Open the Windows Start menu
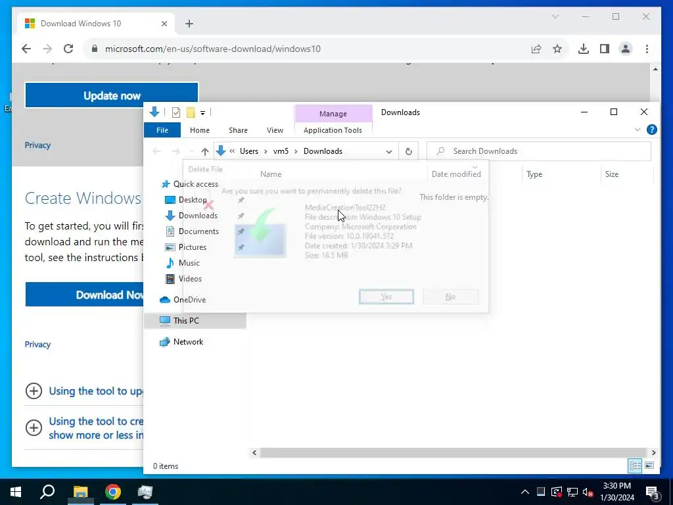 pos(16,492)
